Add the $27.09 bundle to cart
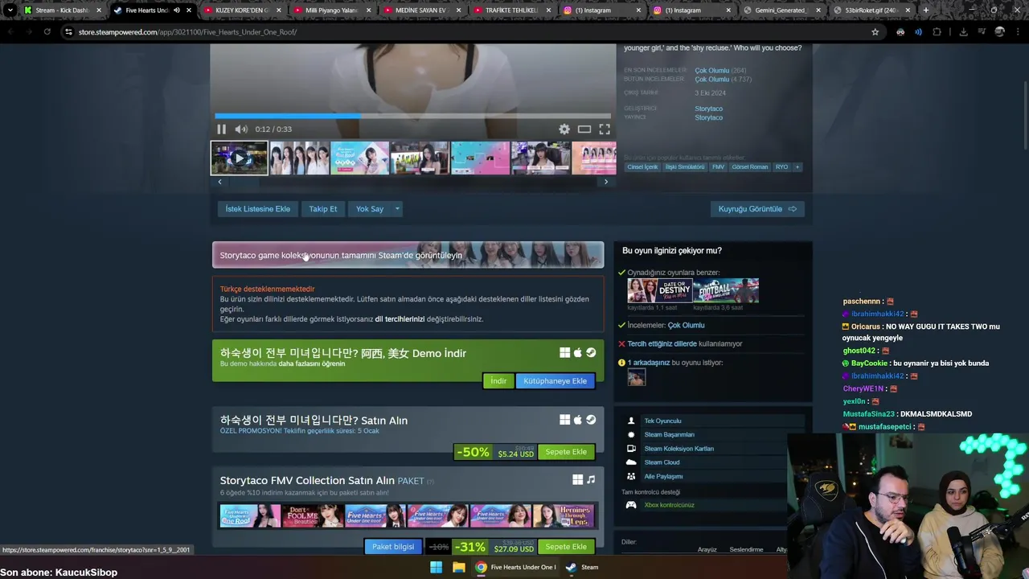This screenshot has width=1029, height=579. [x=566, y=547]
